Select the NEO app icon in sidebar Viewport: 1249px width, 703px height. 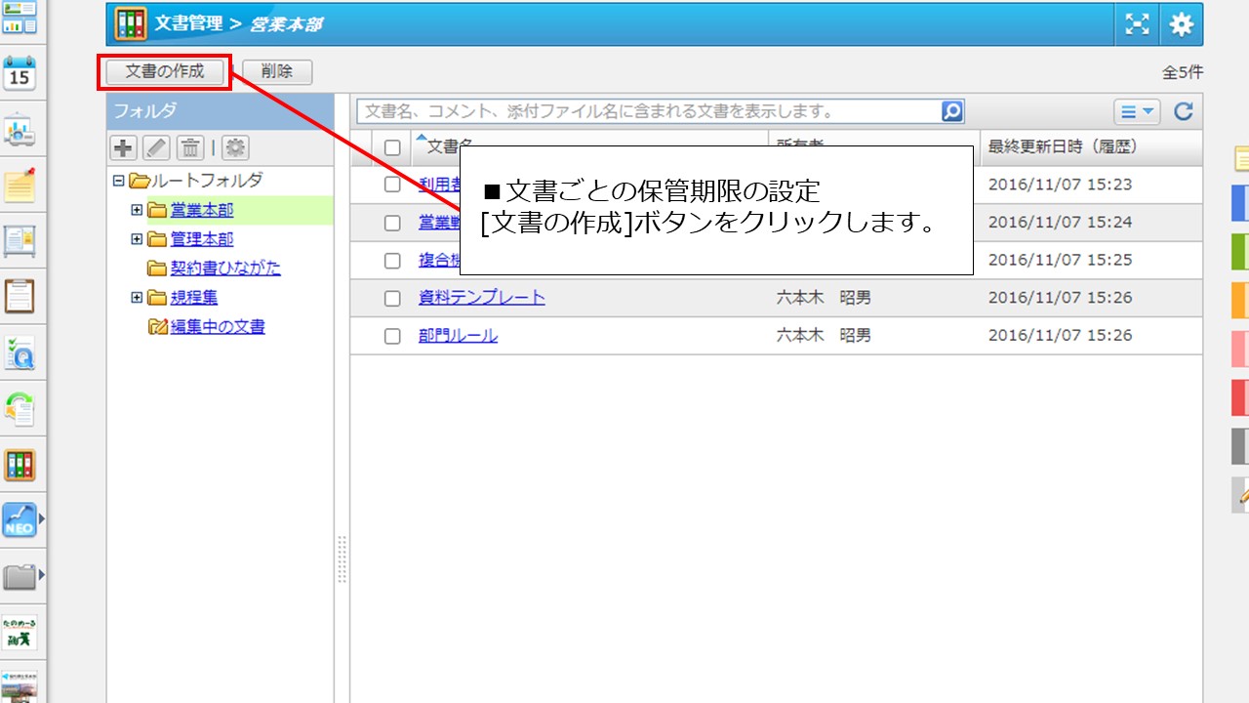point(21,520)
